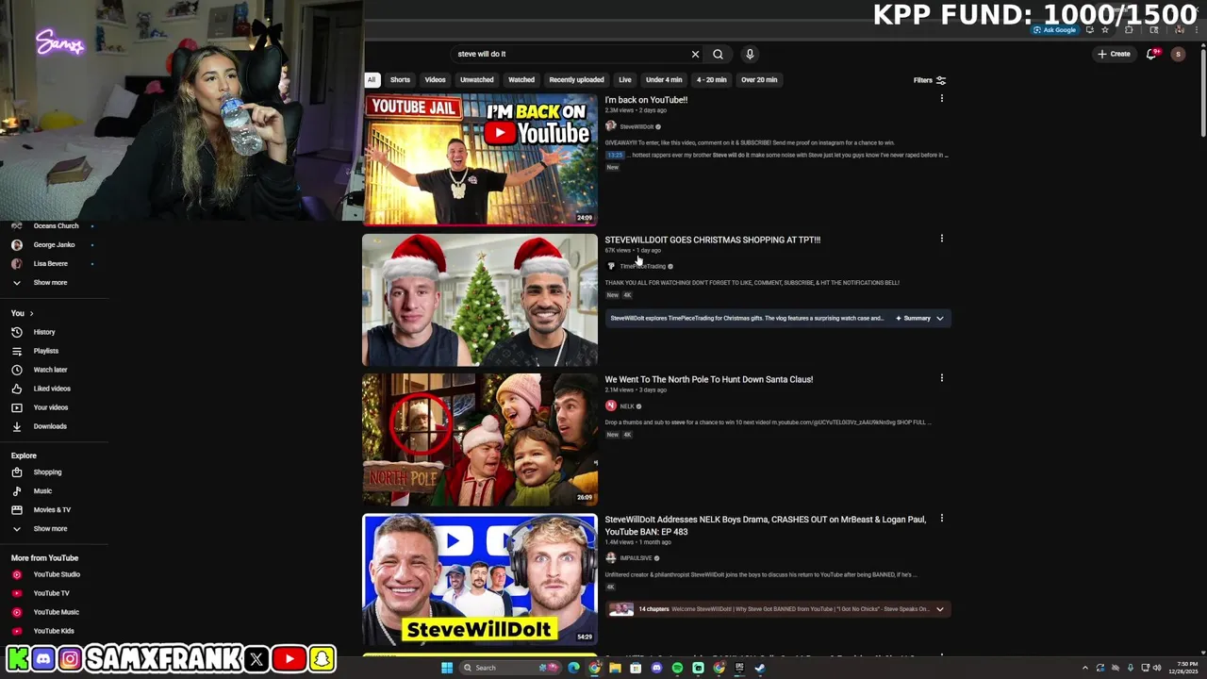The width and height of the screenshot is (1207, 679).
Task: Show hidden system tray icons
Action: click(1084, 668)
